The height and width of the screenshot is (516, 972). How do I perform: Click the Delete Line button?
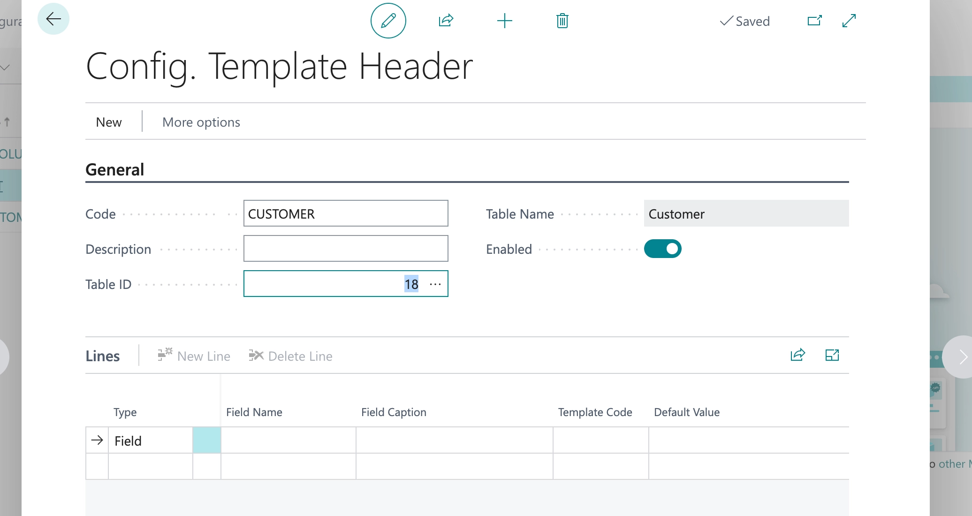(x=291, y=356)
